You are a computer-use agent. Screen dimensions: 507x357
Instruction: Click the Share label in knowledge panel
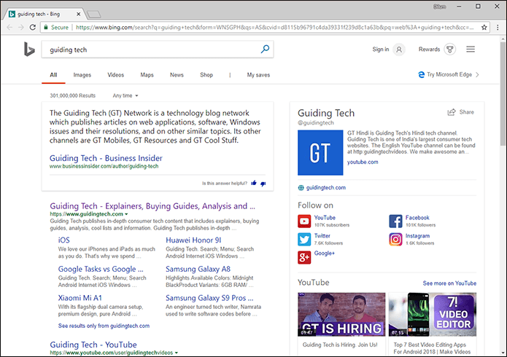click(467, 112)
